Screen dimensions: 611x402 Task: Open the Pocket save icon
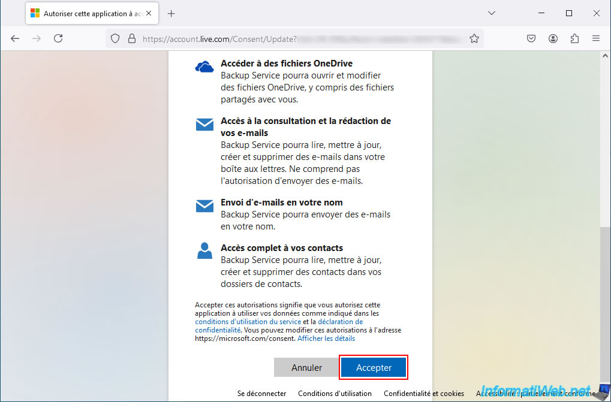pyautogui.click(x=531, y=38)
